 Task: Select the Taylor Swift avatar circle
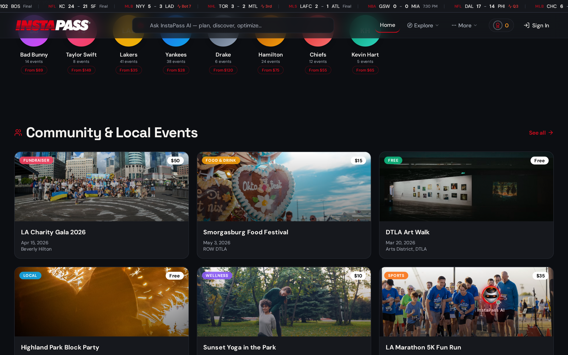click(81, 31)
